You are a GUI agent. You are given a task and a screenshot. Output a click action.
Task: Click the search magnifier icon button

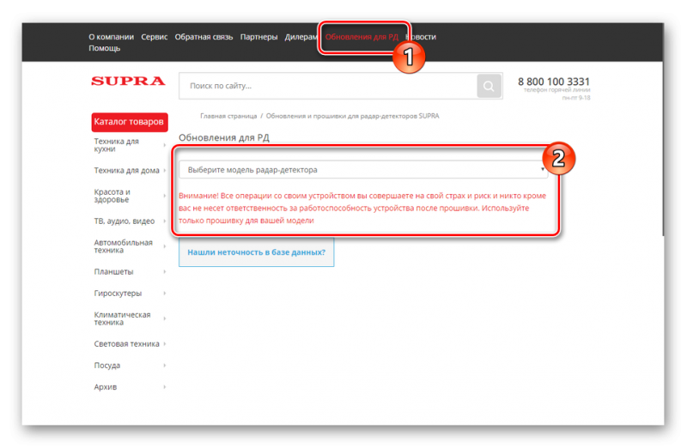(489, 86)
